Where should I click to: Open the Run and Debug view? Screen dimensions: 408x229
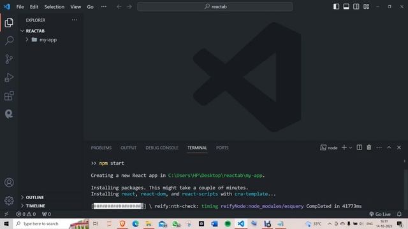pyautogui.click(x=9, y=78)
